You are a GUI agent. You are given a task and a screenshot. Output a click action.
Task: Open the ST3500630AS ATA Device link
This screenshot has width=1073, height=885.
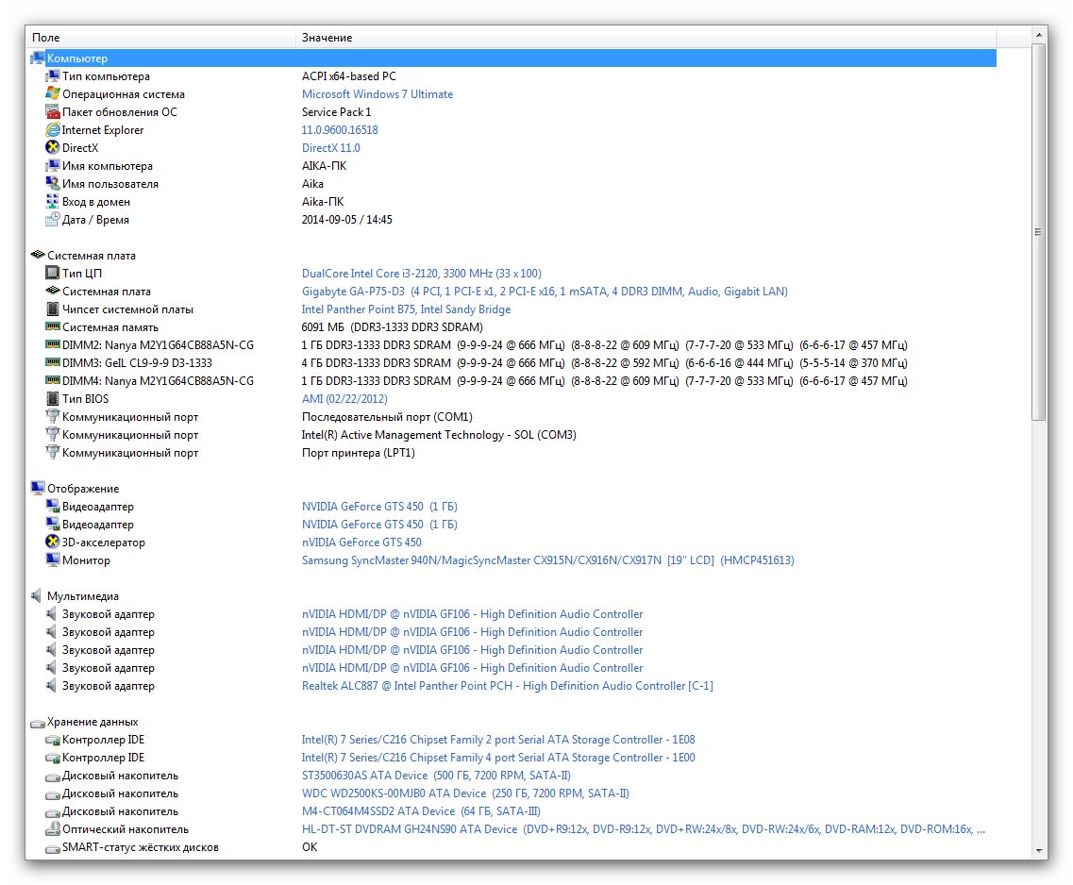[x=436, y=776]
